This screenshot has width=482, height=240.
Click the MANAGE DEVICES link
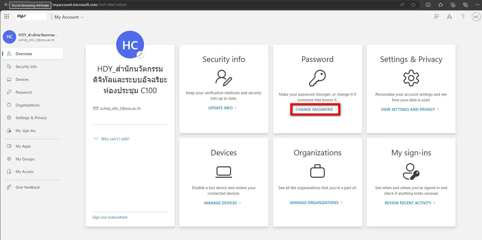tap(223, 203)
